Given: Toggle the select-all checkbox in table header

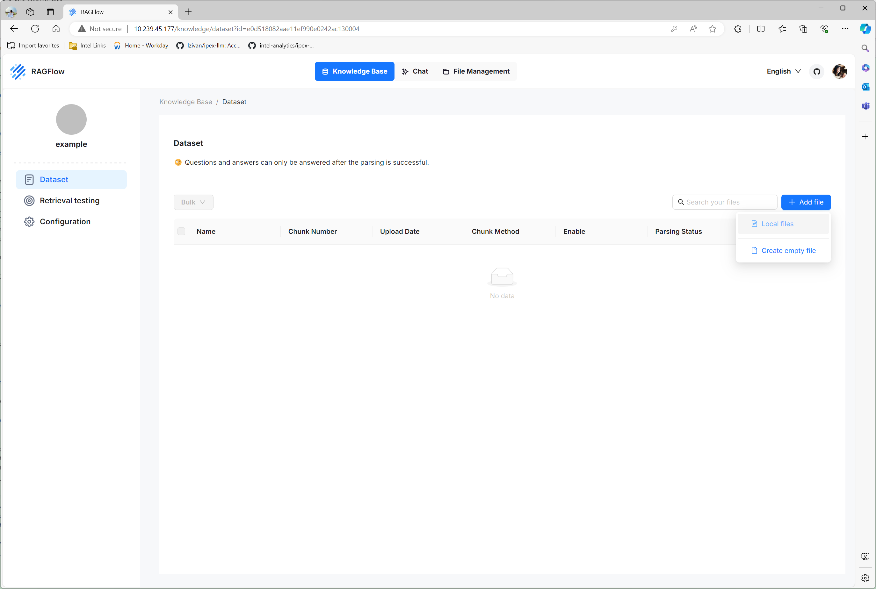Looking at the screenshot, I should pos(181,231).
